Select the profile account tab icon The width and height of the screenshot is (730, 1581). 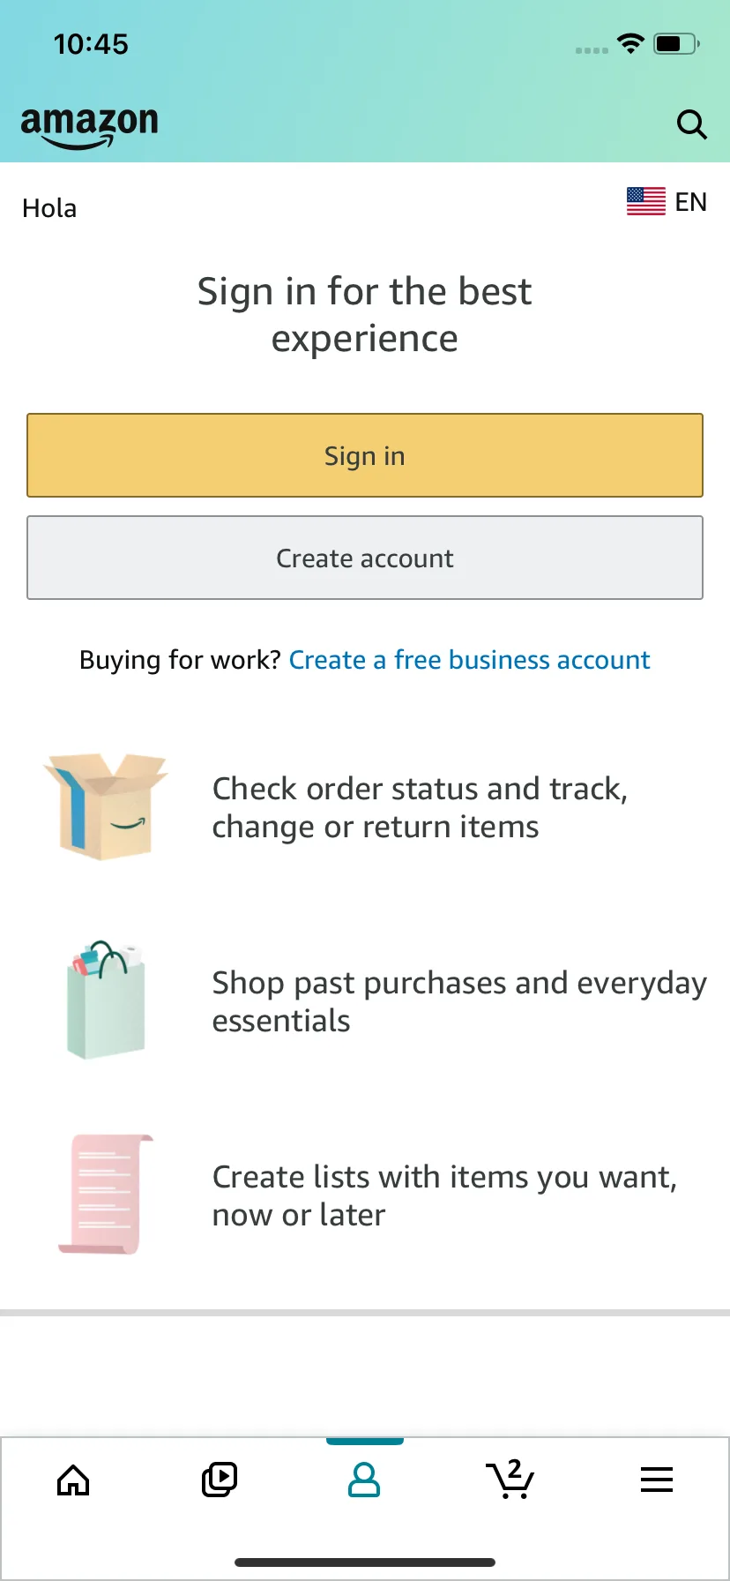point(364,1480)
